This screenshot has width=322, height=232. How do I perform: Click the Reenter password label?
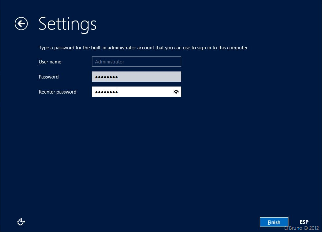[x=58, y=92]
